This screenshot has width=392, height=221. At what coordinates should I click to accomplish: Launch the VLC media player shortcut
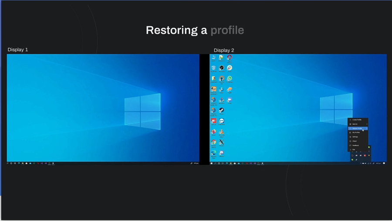pyautogui.click(x=222, y=133)
